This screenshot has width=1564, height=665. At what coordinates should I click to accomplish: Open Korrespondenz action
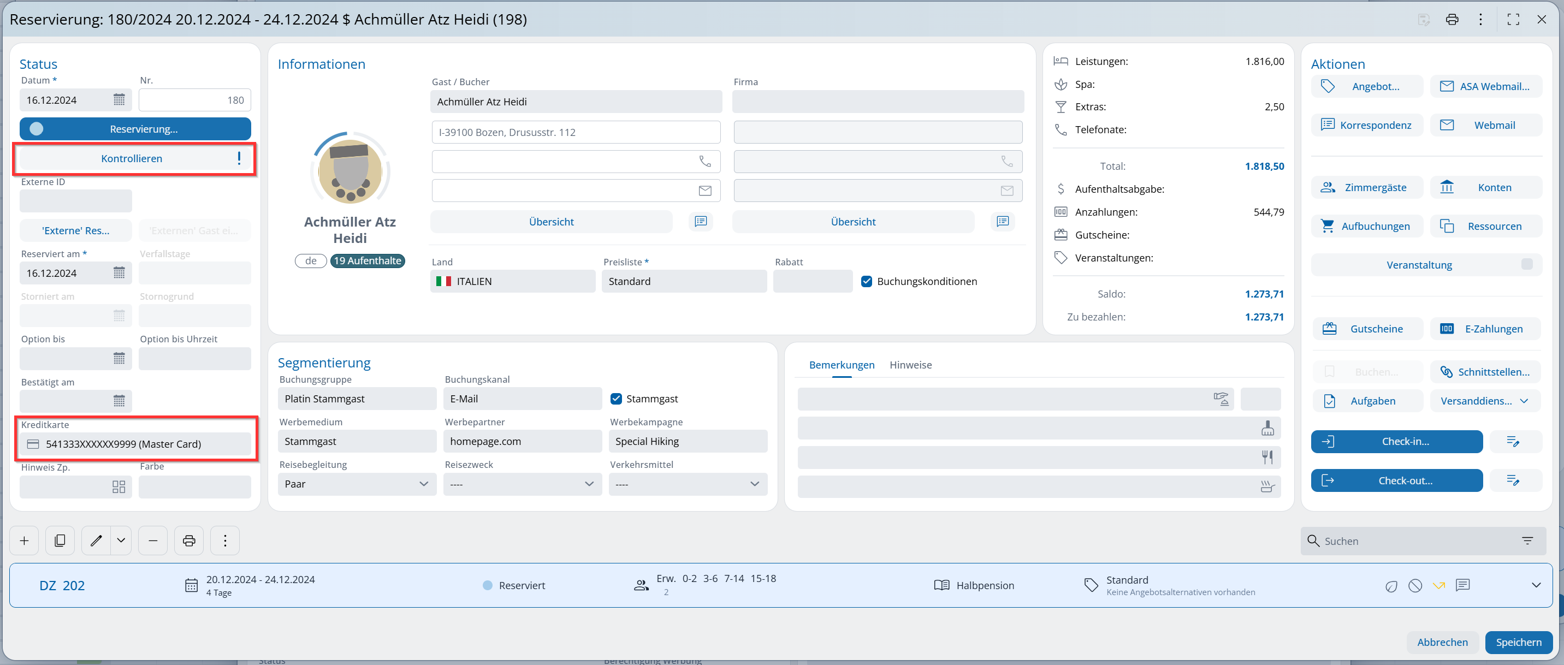coord(1367,125)
